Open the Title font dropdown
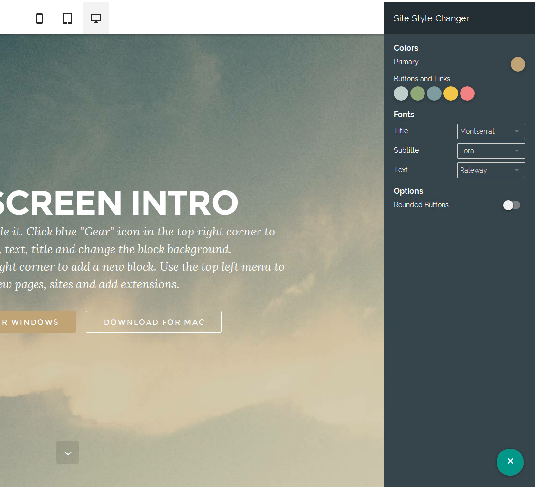Viewport: 535px width, 487px height. pyautogui.click(x=491, y=131)
